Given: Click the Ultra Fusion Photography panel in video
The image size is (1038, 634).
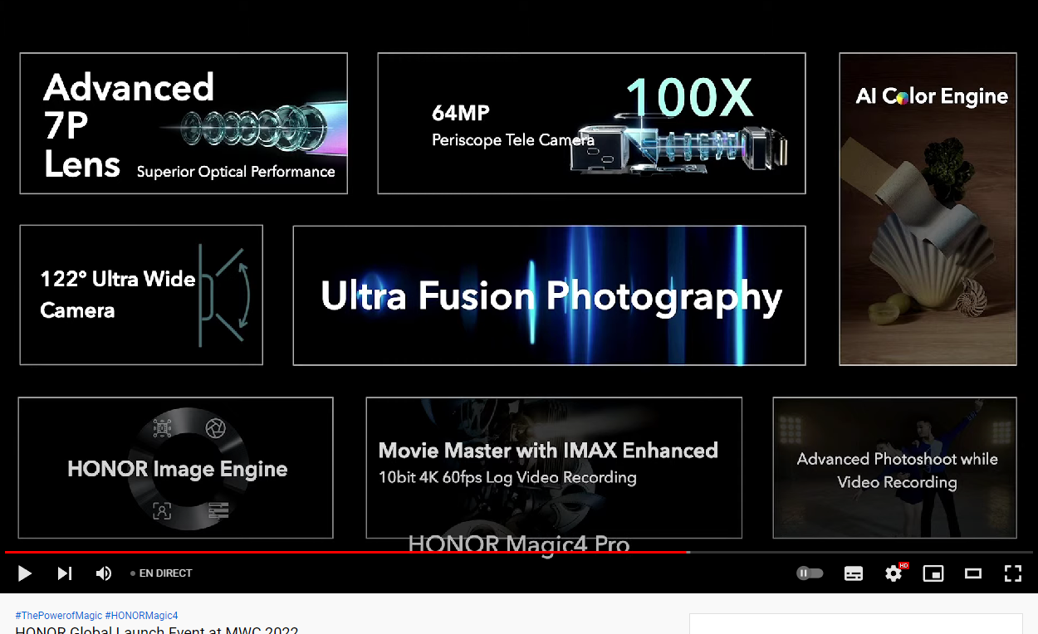Looking at the screenshot, I should [x=549, y=295].
